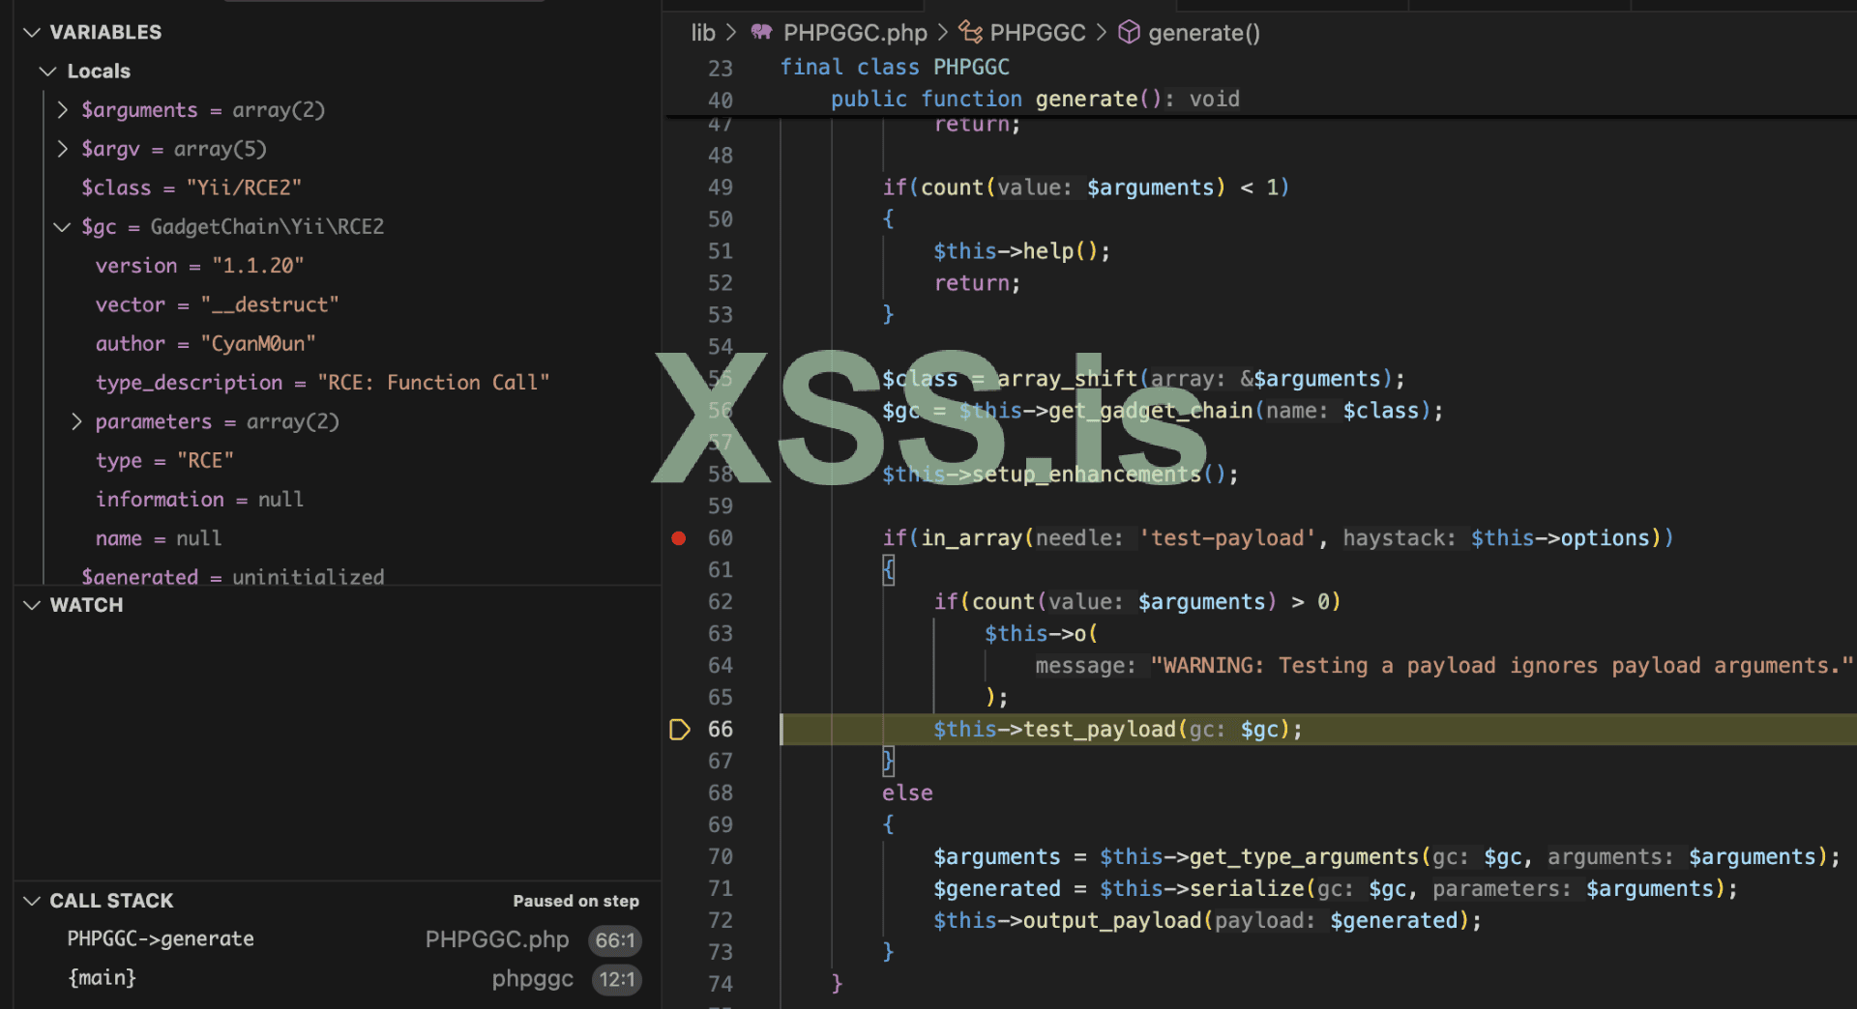Click line number 49 in the gutter

[721, 187]
